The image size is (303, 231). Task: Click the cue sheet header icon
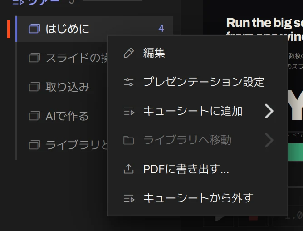click(18, 2)
